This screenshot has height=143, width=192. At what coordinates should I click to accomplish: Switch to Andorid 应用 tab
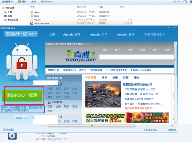(x=99, y=35)
